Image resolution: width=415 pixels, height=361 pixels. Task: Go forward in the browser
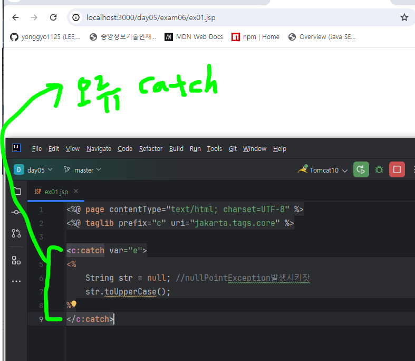tap(34, 17)
